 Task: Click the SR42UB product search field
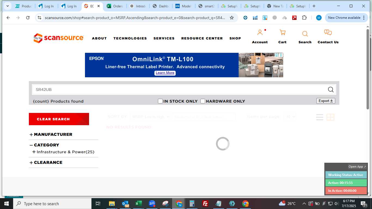point(180,90)
